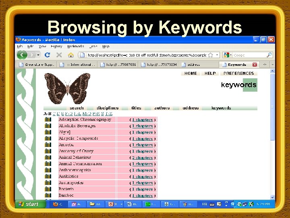Click in the Google search box
Viewport: 290px width, 218px height.
249,55
